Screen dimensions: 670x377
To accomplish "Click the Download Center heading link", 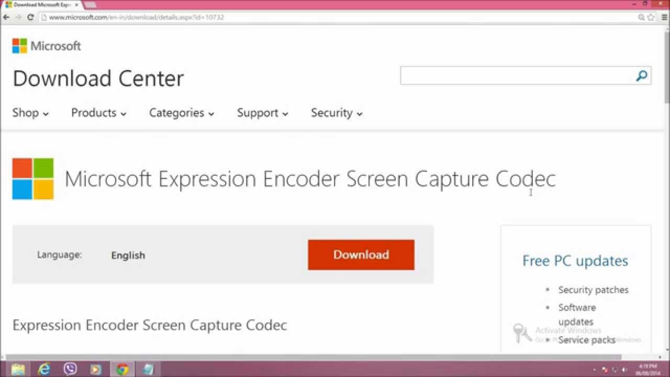I will coord(98,79).
